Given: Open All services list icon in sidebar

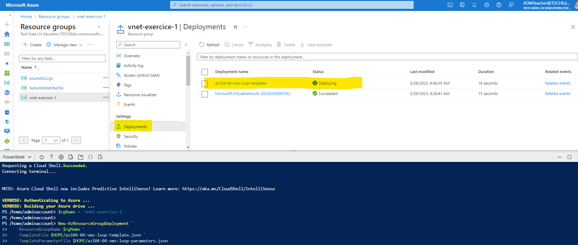Looking at the screenshot, I should (7, 54).
